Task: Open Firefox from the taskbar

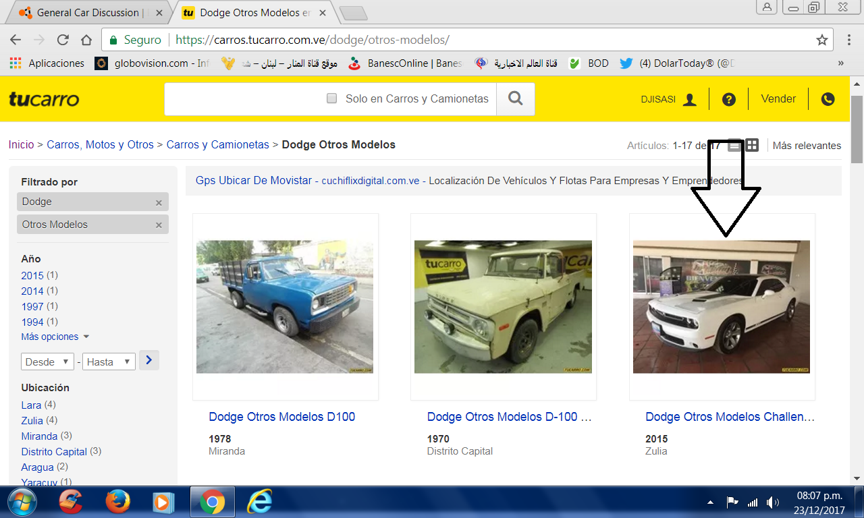Action: 117,502
